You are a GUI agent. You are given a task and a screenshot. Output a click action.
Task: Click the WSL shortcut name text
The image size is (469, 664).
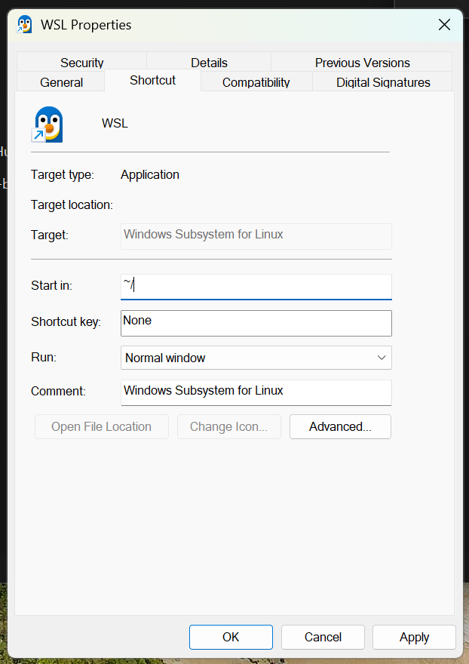point(115,123)
